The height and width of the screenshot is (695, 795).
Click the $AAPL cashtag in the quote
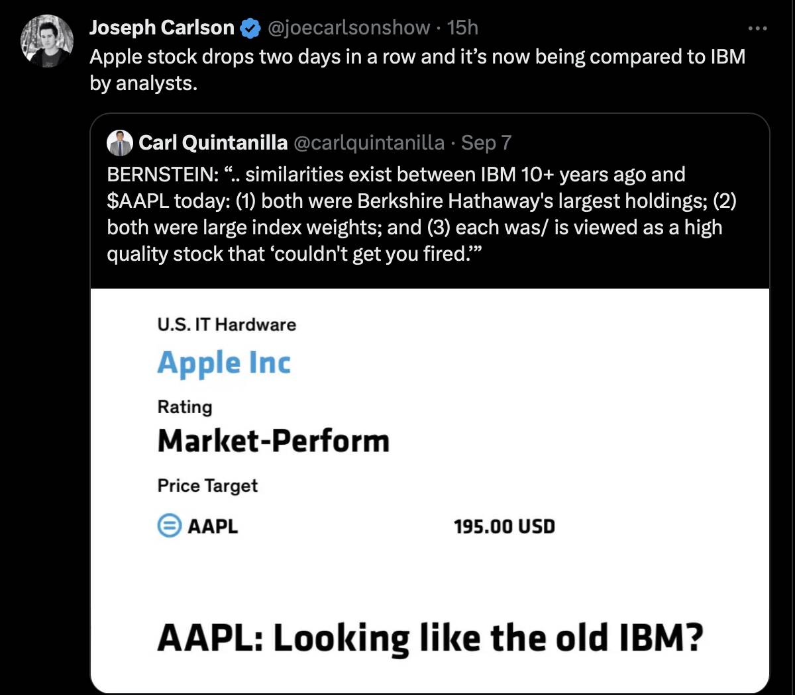(138, 201)
